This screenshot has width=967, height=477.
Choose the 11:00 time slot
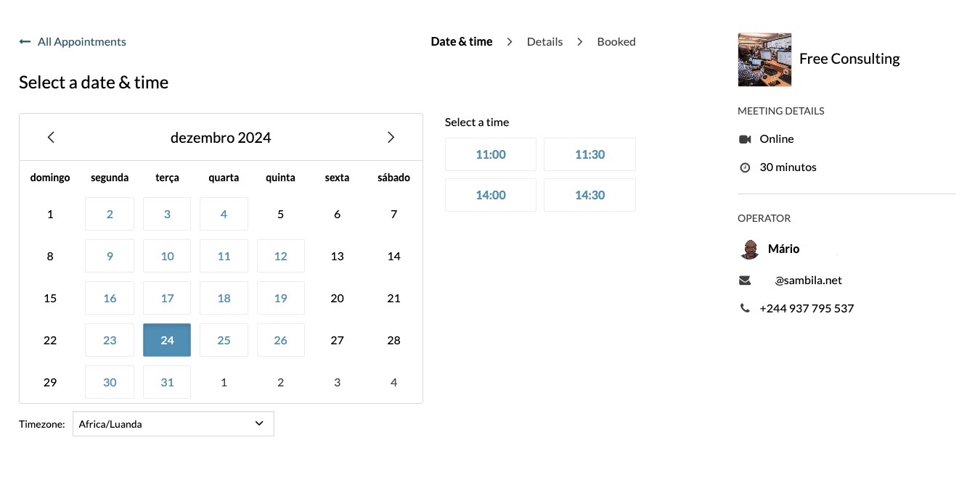[491, 154]
